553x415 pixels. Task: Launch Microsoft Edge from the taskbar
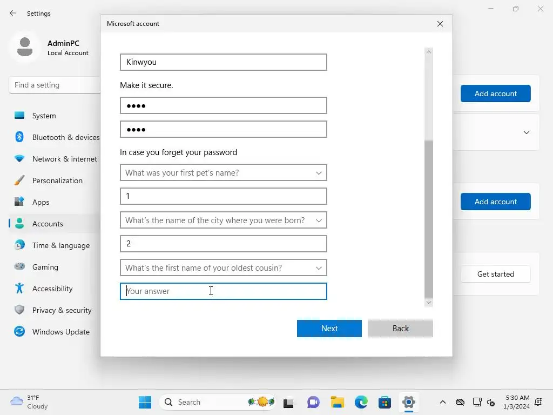click(x=361, y=402)
